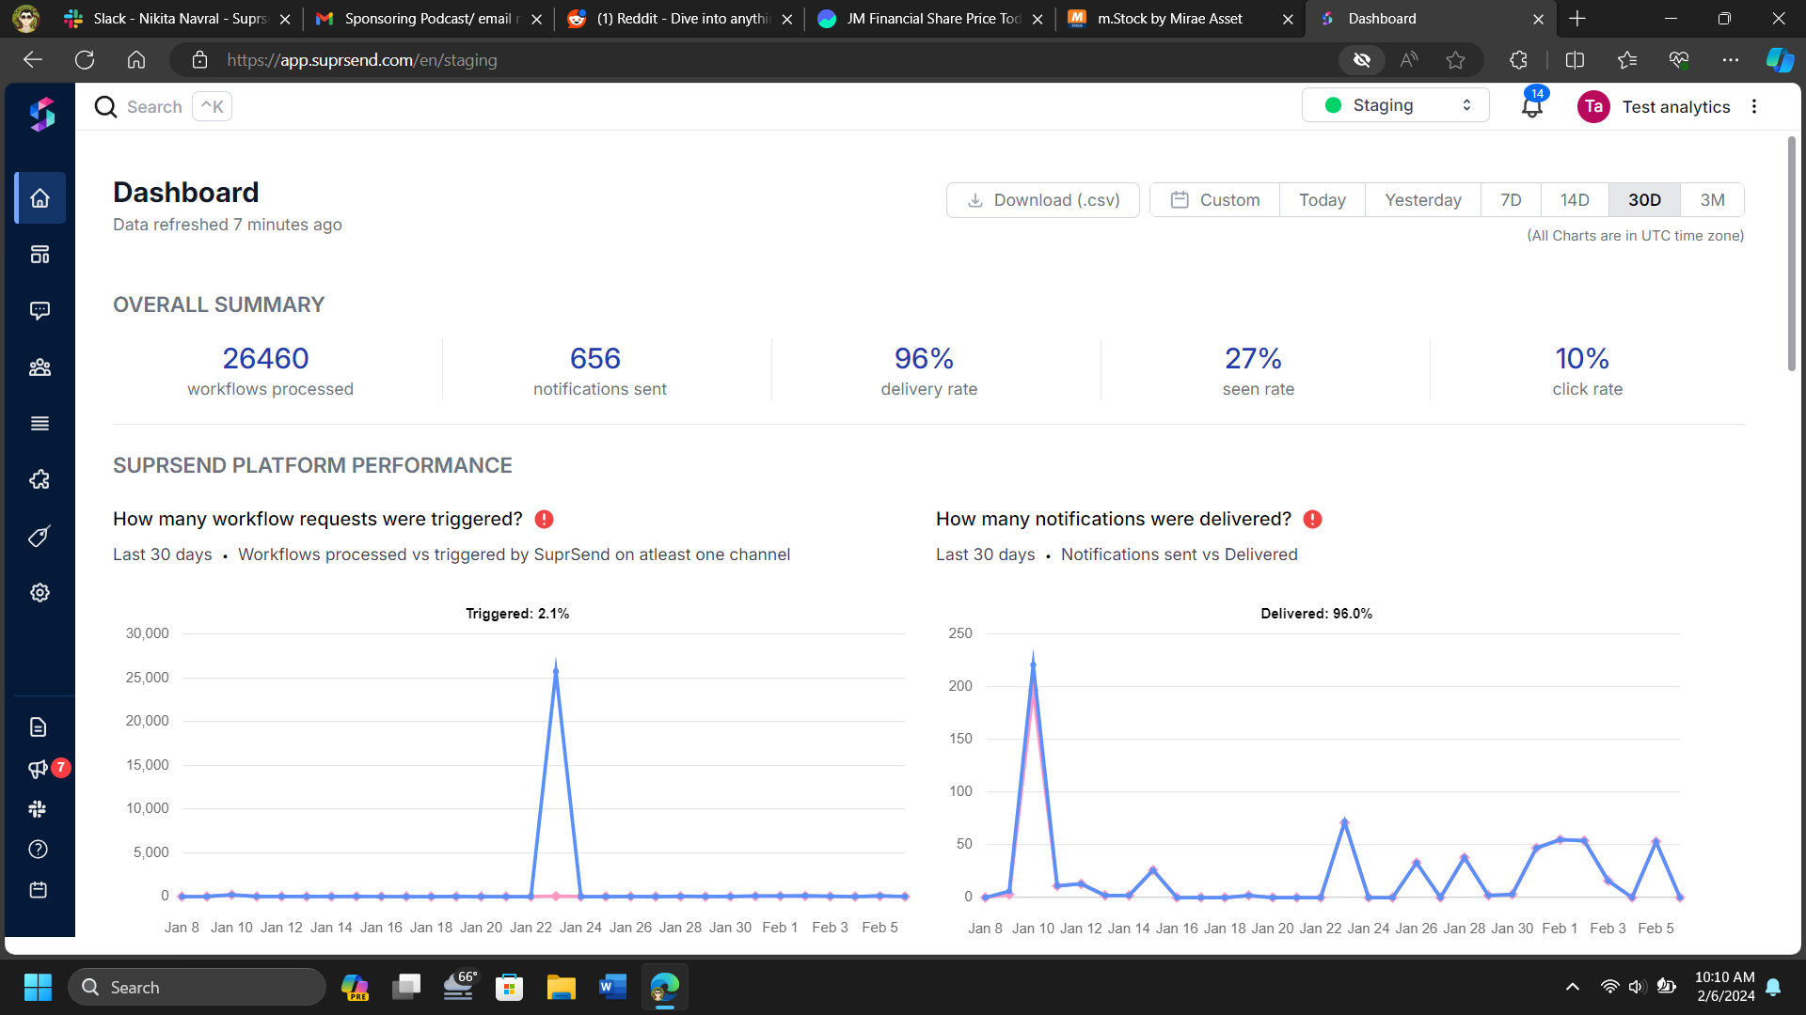Click the Test analytics account name
This screenshot has width=1806, height=1015.
point(1675,107)
